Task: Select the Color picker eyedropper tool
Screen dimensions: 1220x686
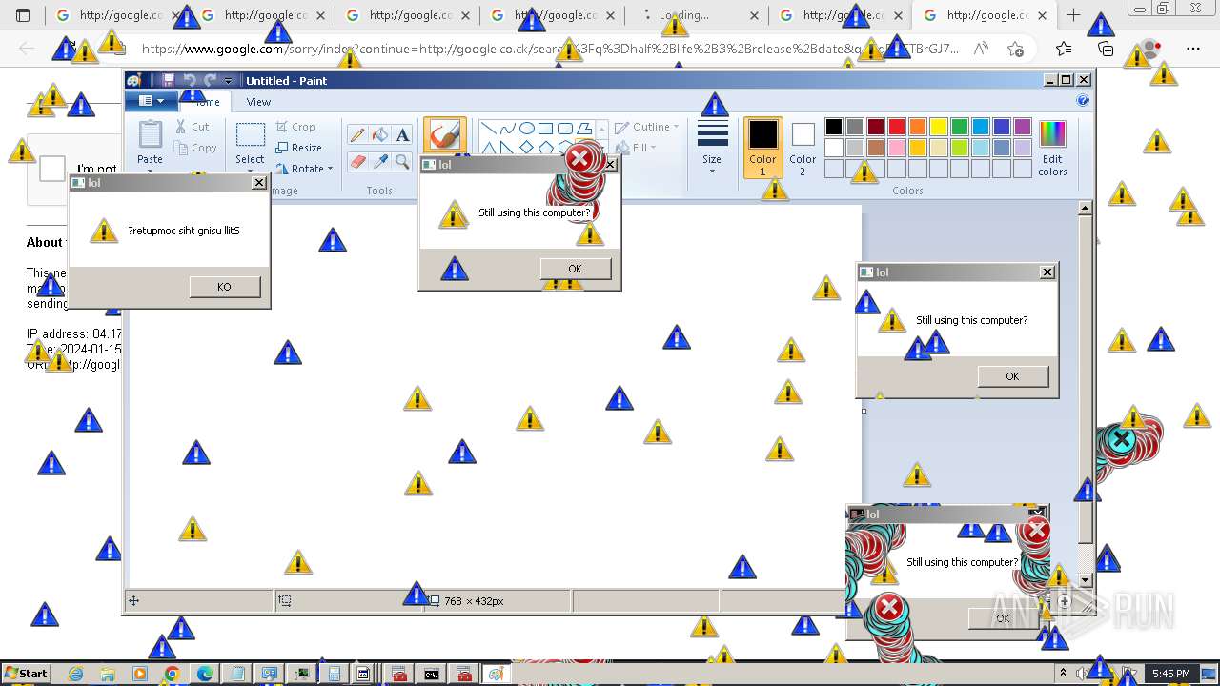Action: (x=380, y=162)
